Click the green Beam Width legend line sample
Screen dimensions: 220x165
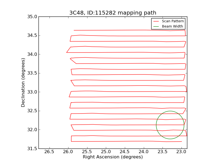[156, 26]
